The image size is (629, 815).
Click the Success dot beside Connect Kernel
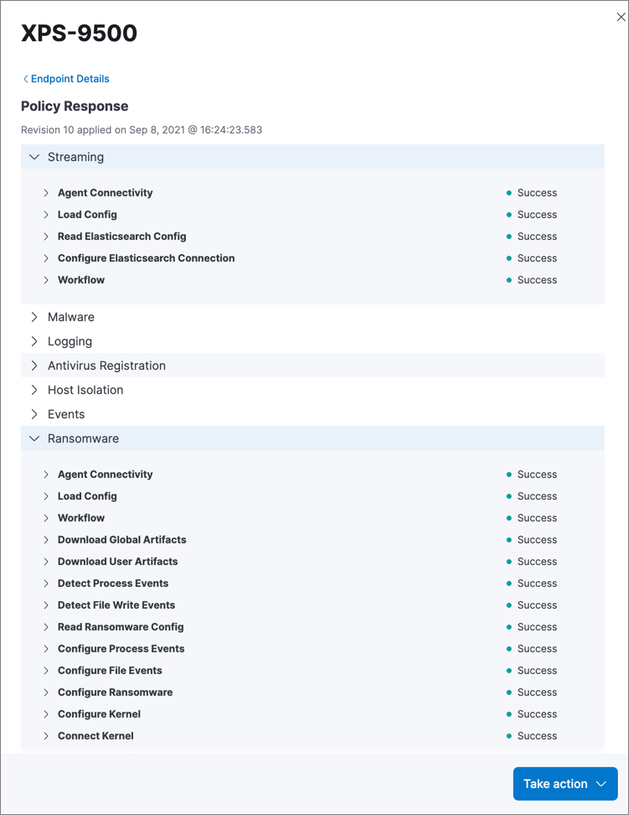(x=508, y=735)
